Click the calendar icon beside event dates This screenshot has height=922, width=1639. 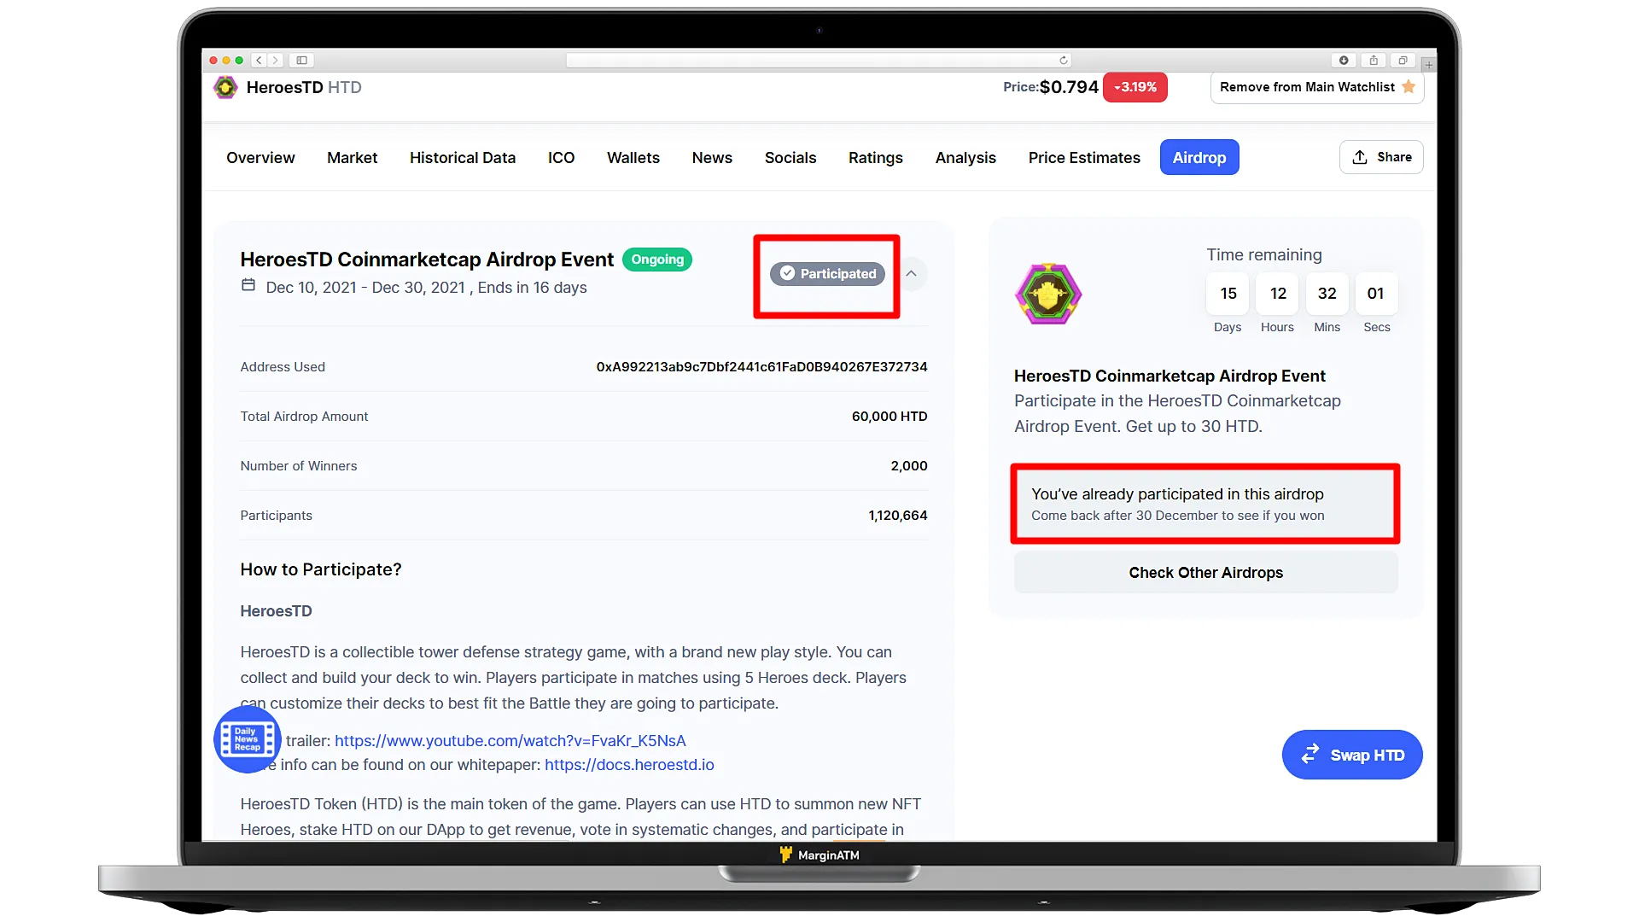pyautogui.click(x=248, y=285)
